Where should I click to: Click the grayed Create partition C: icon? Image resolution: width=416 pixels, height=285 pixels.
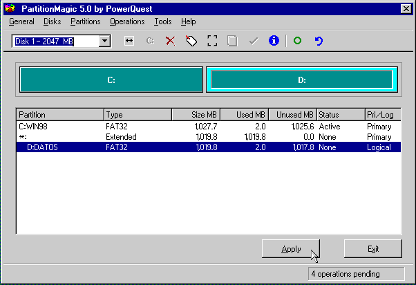click(150, 41)
